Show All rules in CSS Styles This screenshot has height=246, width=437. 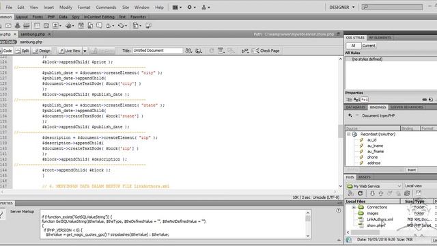click(353, 46)
